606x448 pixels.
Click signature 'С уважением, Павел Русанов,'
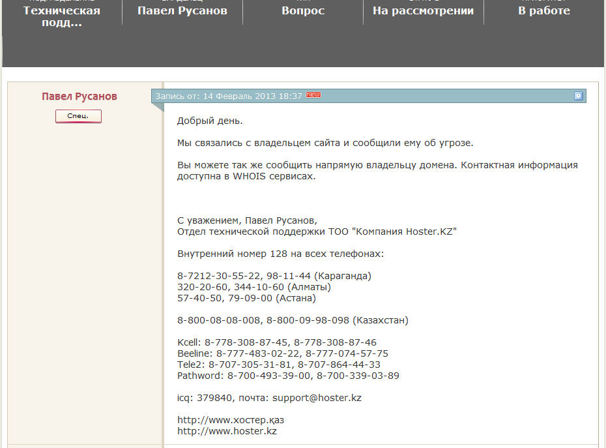click(x=247, y=220)
